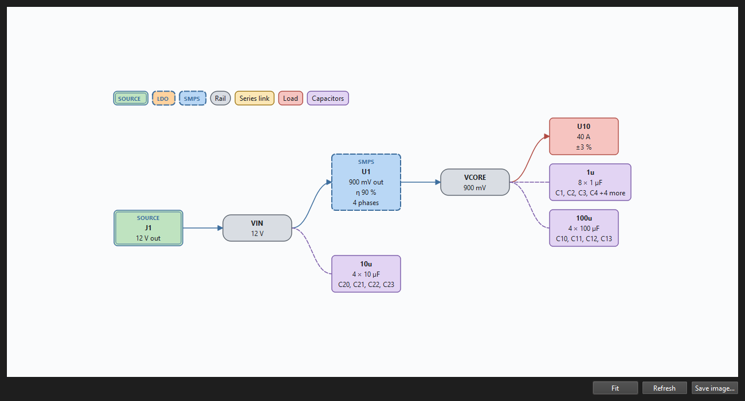Select the Series link legend chip
745x401 pixels.
click(x=254, y=99)
